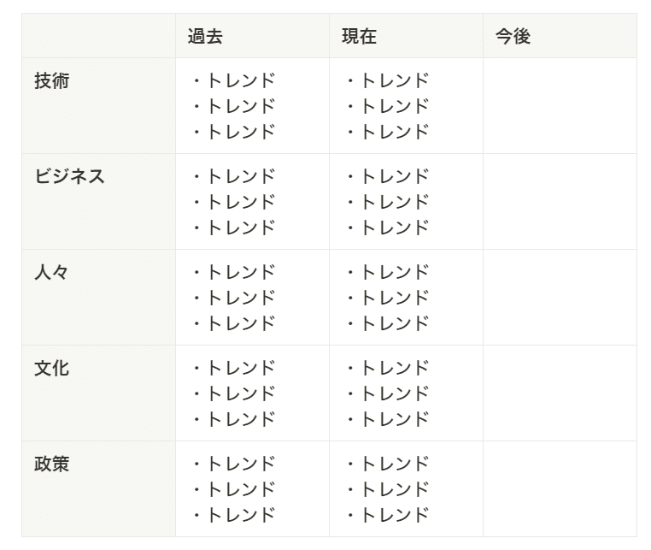This screenshot has height=550, width=651.
Task: Select the ビジネス row header cell
Action: click(98, 201)
